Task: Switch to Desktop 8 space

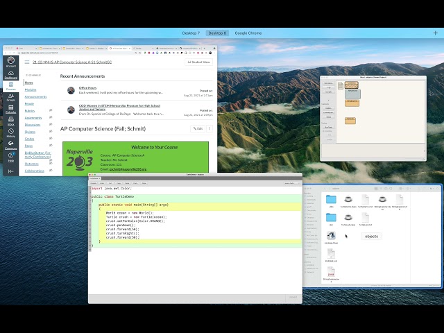Action: pos(217,33)
